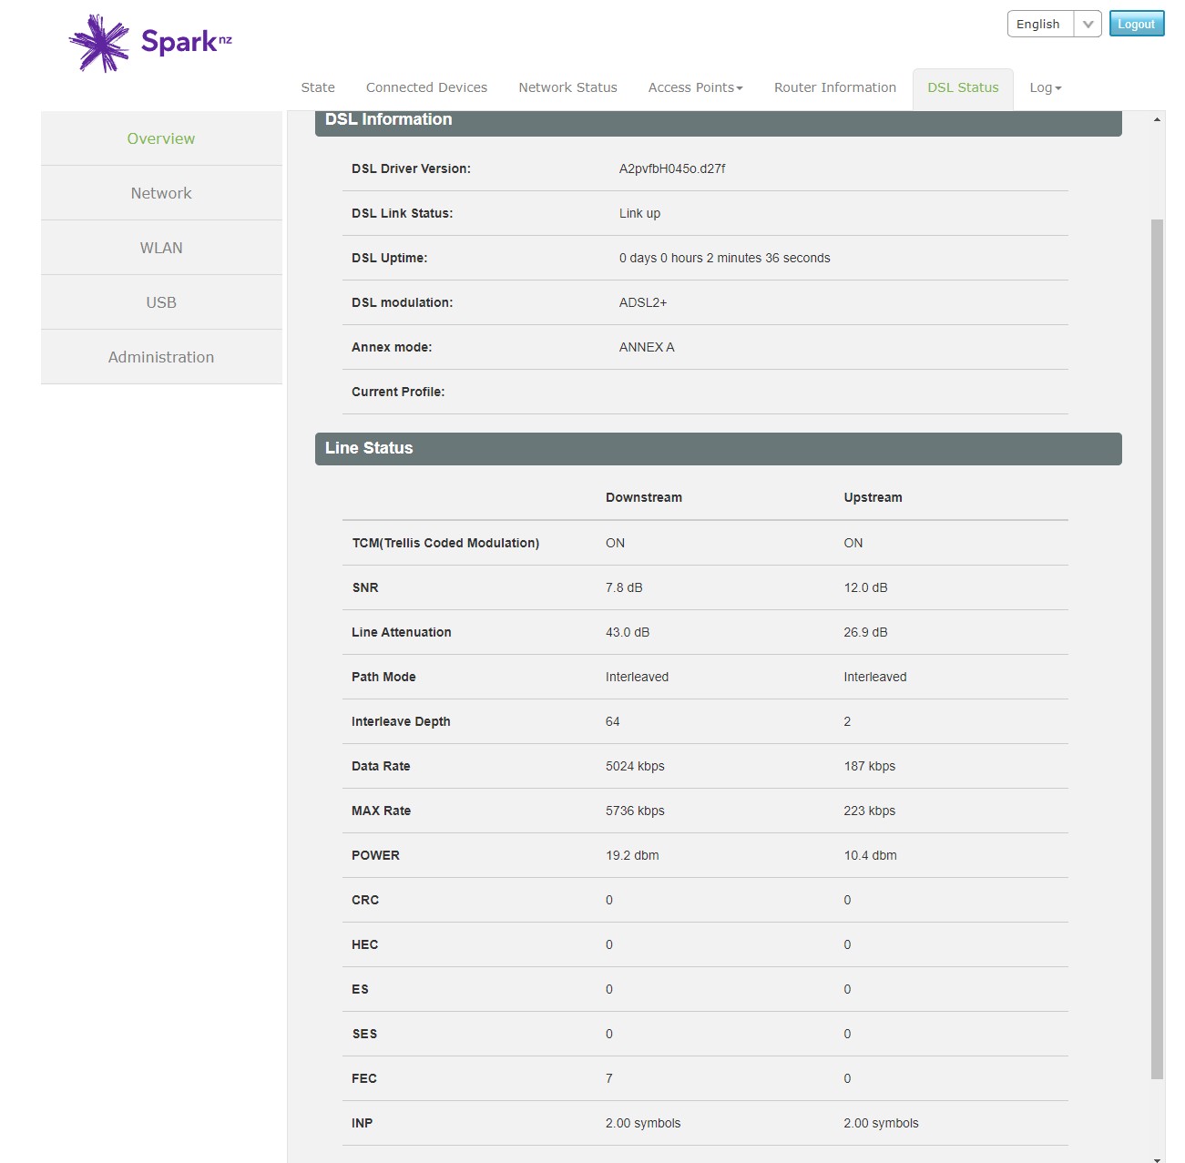Expand the Access Points dropdown menu

pyautogui.click(x=695, y=88)
